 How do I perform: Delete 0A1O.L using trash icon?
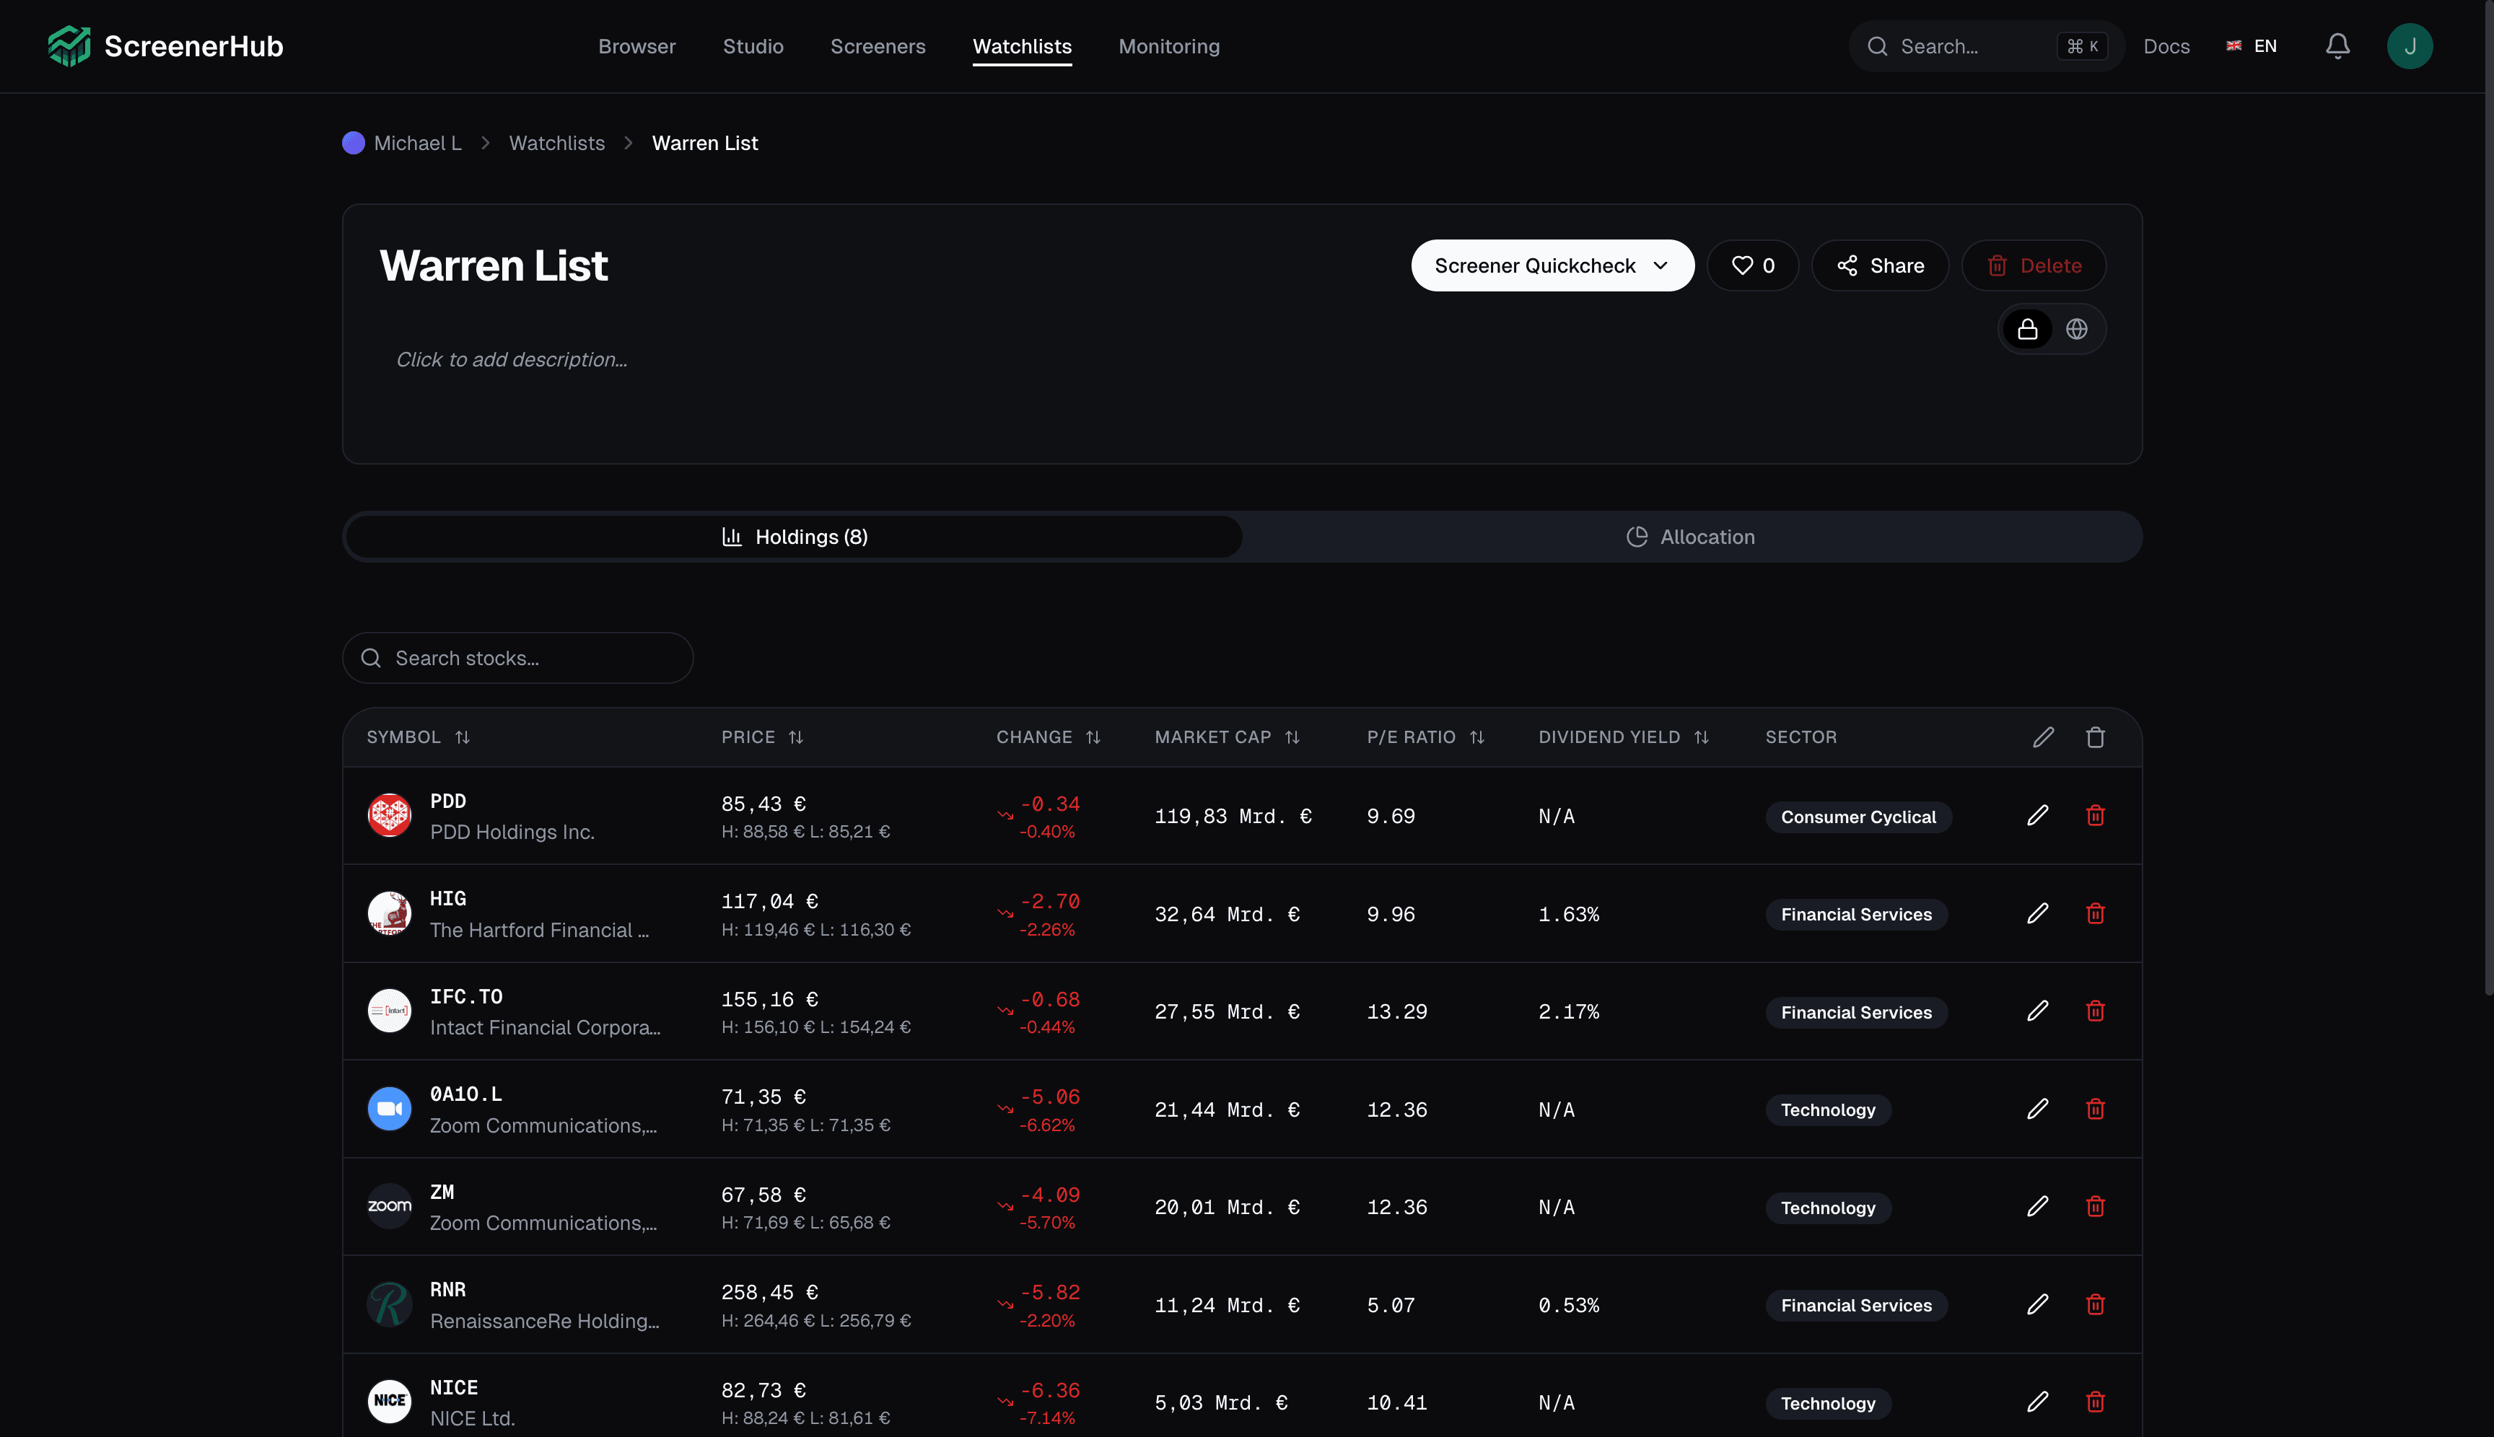(2095, 1108)
